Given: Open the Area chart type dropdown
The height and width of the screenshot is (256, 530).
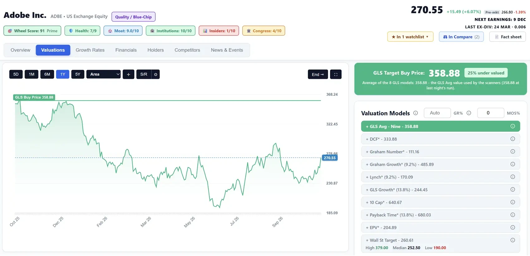Looking at the screenshot, I should click(104, 74).
